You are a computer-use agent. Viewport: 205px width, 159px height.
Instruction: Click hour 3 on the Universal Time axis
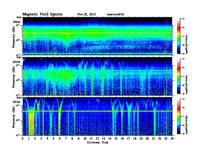click(41, 138)
